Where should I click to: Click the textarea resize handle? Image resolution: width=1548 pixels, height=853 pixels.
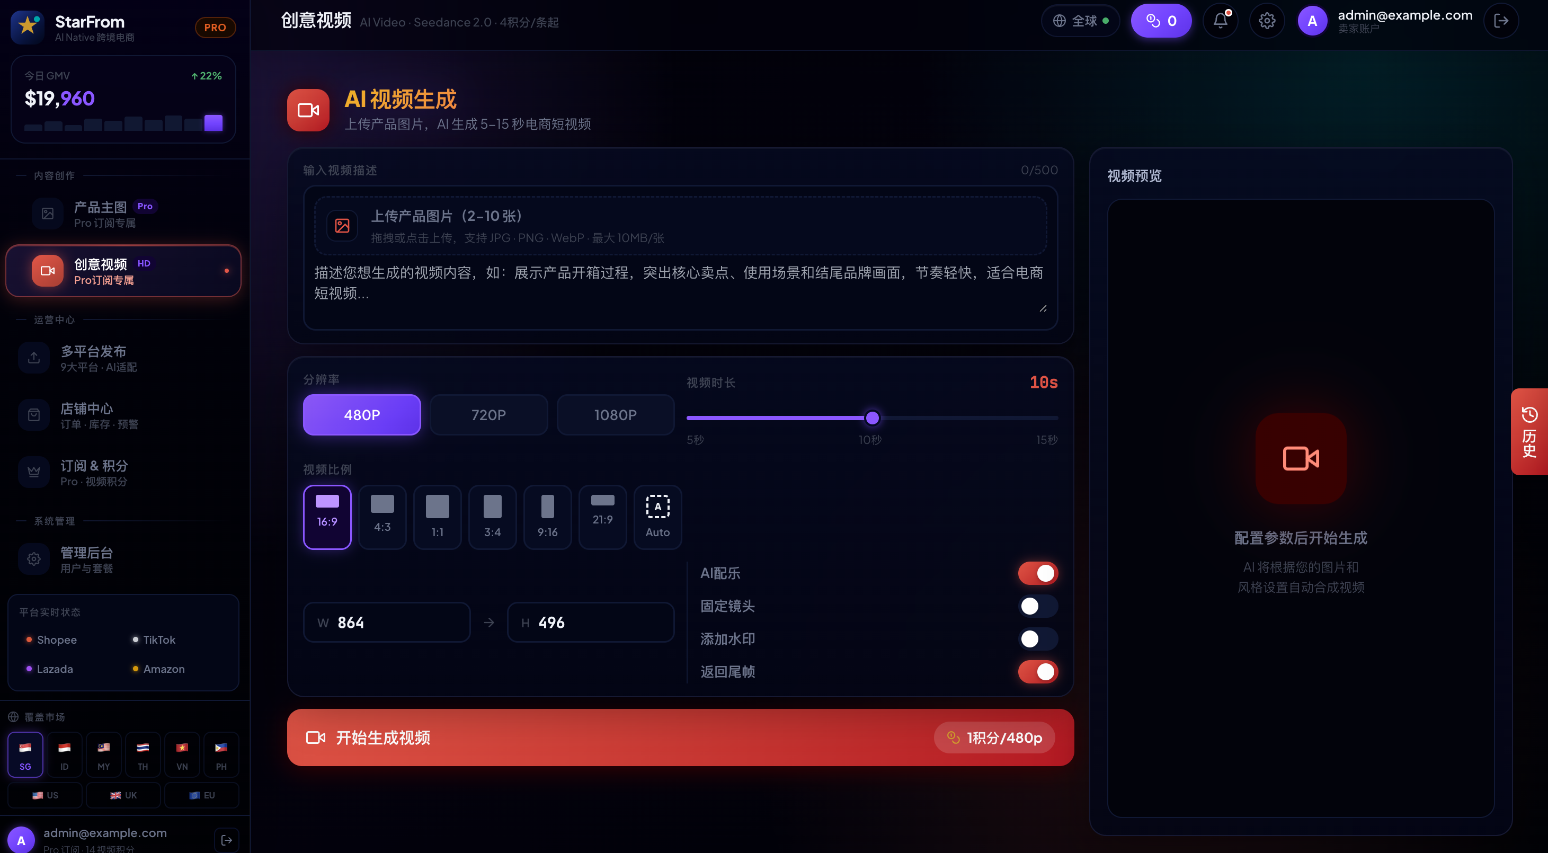(1043, 308)
